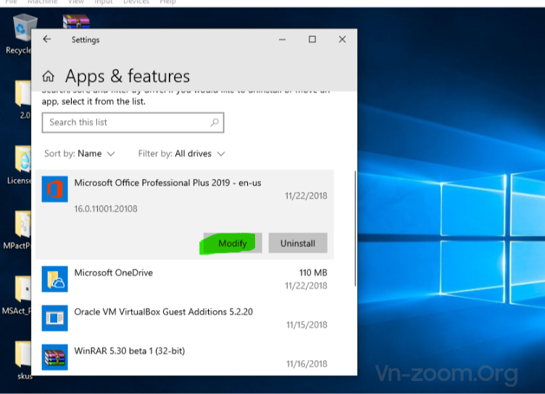The width and height of the screenshot is (545, 394).
Task: Expand the Filter by All drives dropdown
Action: tap(182, 154)
